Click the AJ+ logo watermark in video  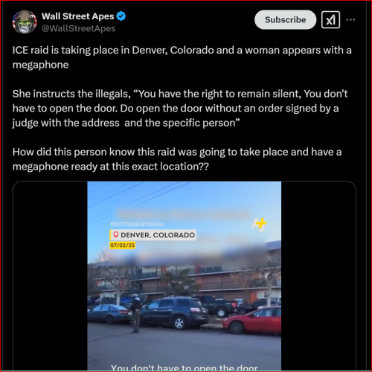tap(260, 225)
